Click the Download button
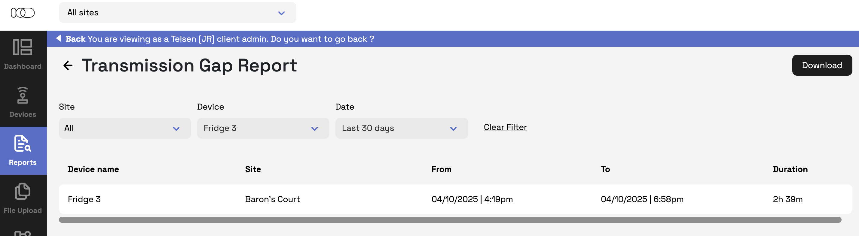859x236 pixels. pyautogui.click(x=821, y=65)
